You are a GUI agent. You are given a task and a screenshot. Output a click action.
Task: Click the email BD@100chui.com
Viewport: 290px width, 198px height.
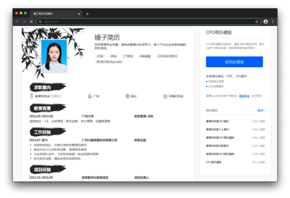click(x=109, y=62)
